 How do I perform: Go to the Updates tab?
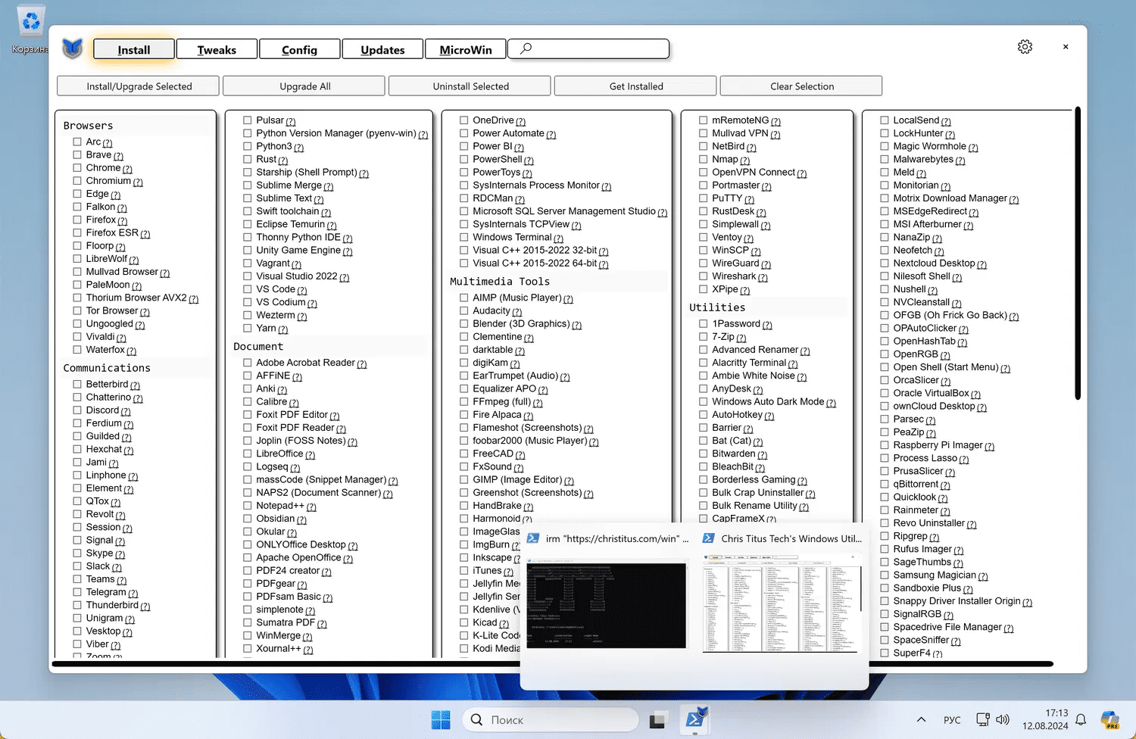pyautogui.click(x=382, y=49)
